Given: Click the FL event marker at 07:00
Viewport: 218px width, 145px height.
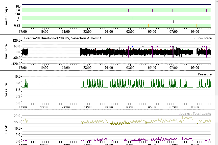Looking at the screenshot, I should click(173, 22).
